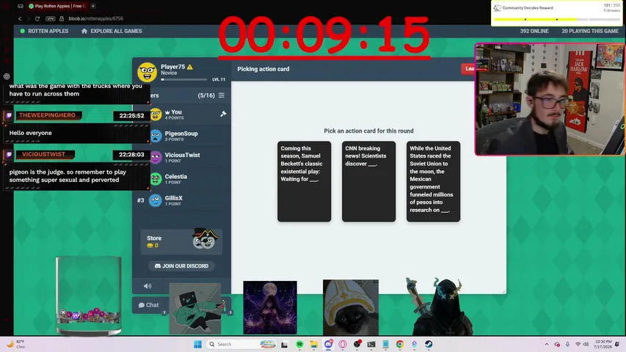Click the 392 Online counter
This screenshot has width=626, height=352.
pyautogui.click(x=534, y=31)
